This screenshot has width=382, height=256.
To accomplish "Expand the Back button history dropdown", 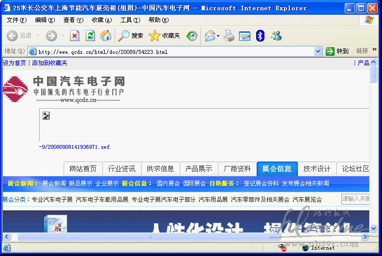I will [38, 36].
